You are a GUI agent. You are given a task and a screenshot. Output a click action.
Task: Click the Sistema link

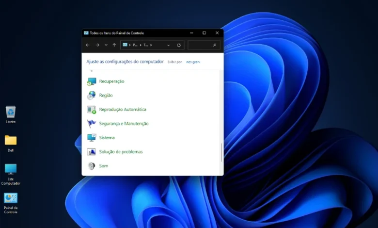(x=107, y=137)
